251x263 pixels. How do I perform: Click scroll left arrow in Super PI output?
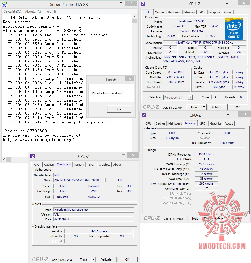click(x=4, y=159)
